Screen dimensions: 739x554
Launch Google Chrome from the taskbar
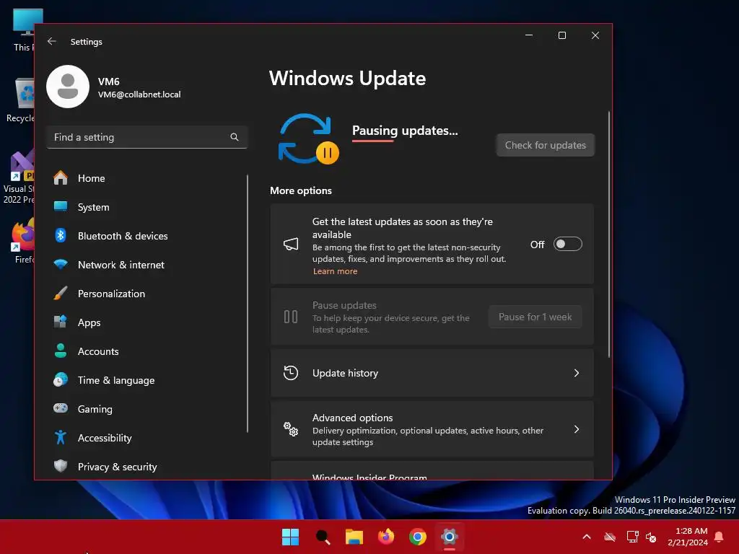click(x=418, y=537)
